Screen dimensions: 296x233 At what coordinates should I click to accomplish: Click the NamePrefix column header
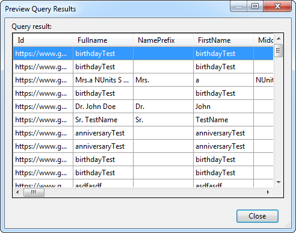(164, 40)
